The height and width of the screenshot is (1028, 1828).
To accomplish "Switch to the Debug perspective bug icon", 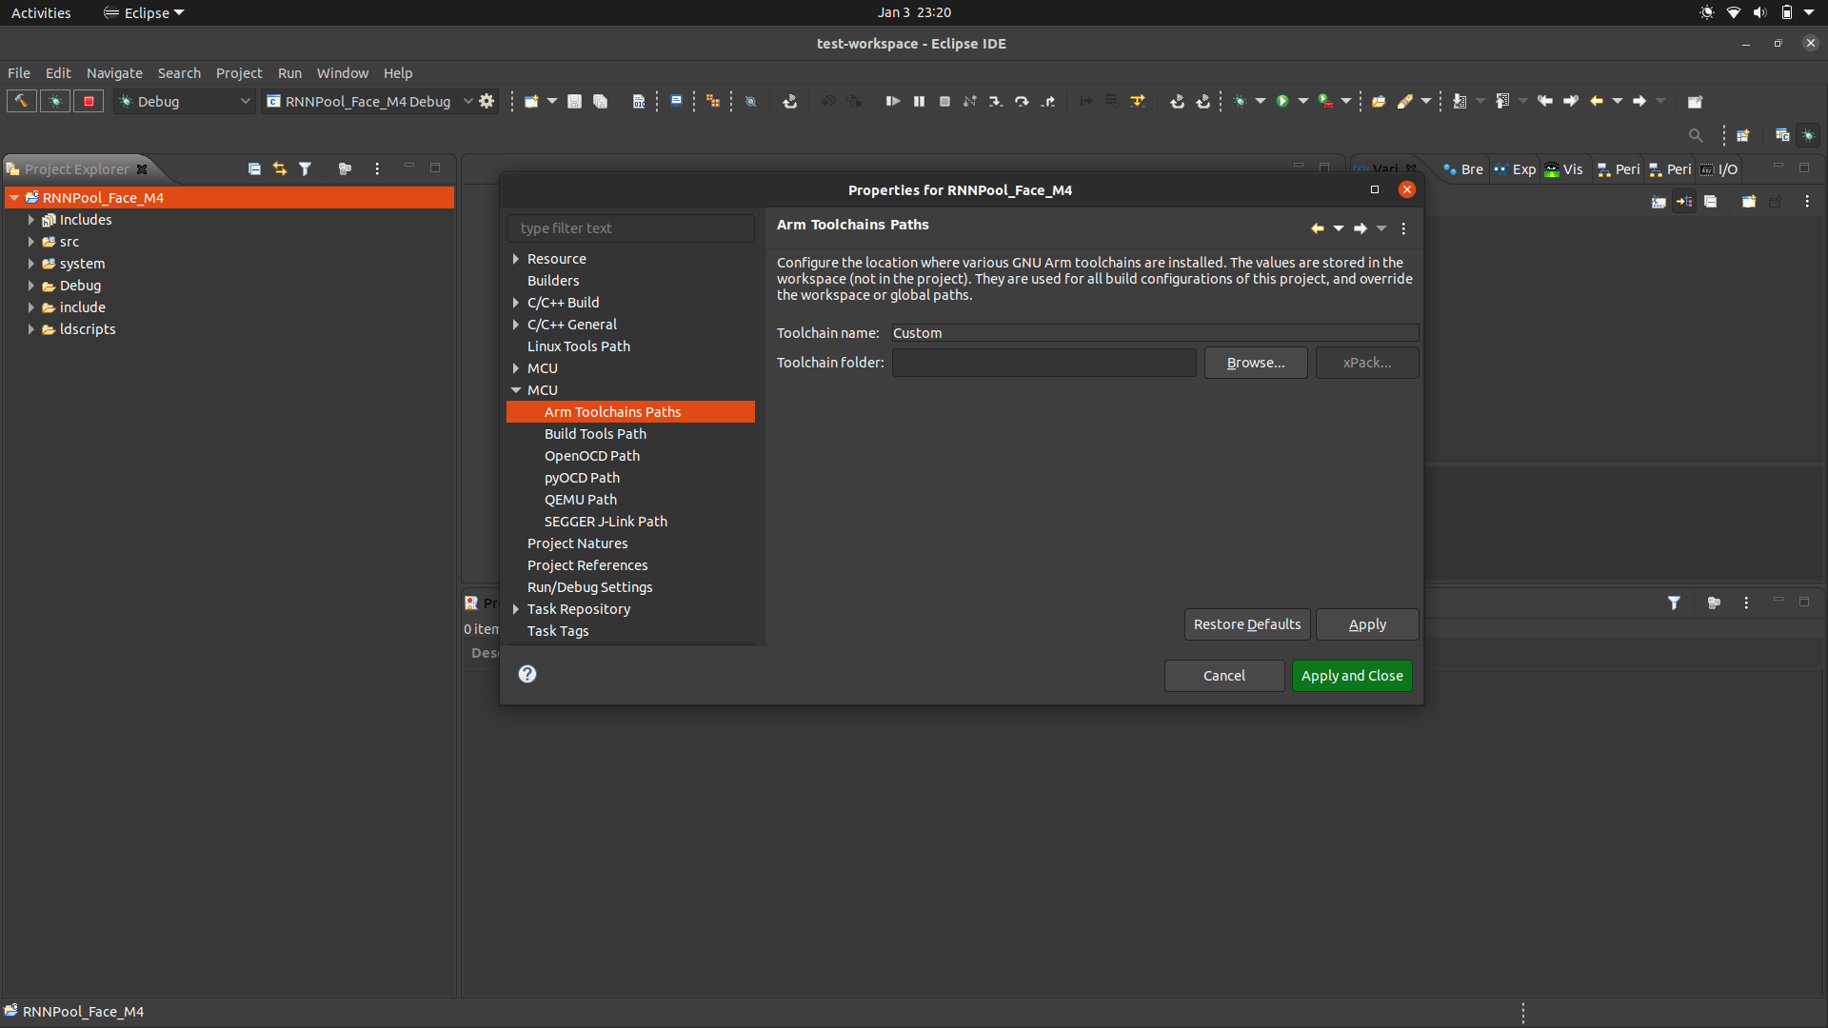I will (1808, 135).
